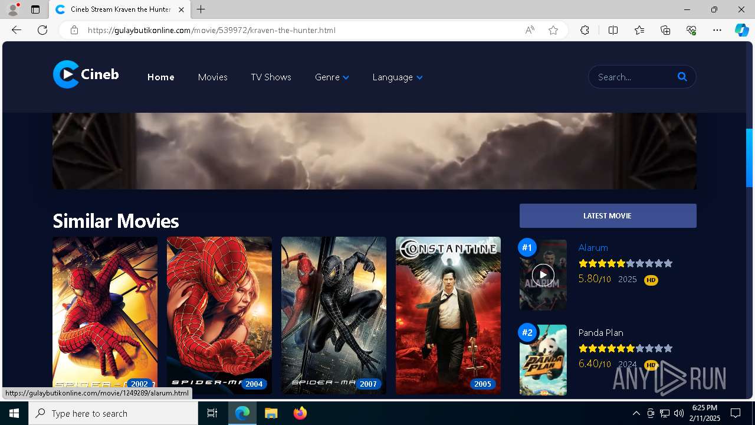Open the Panda Plan title link
Viewport: 755px width, 425px height.
click(600, 332)
